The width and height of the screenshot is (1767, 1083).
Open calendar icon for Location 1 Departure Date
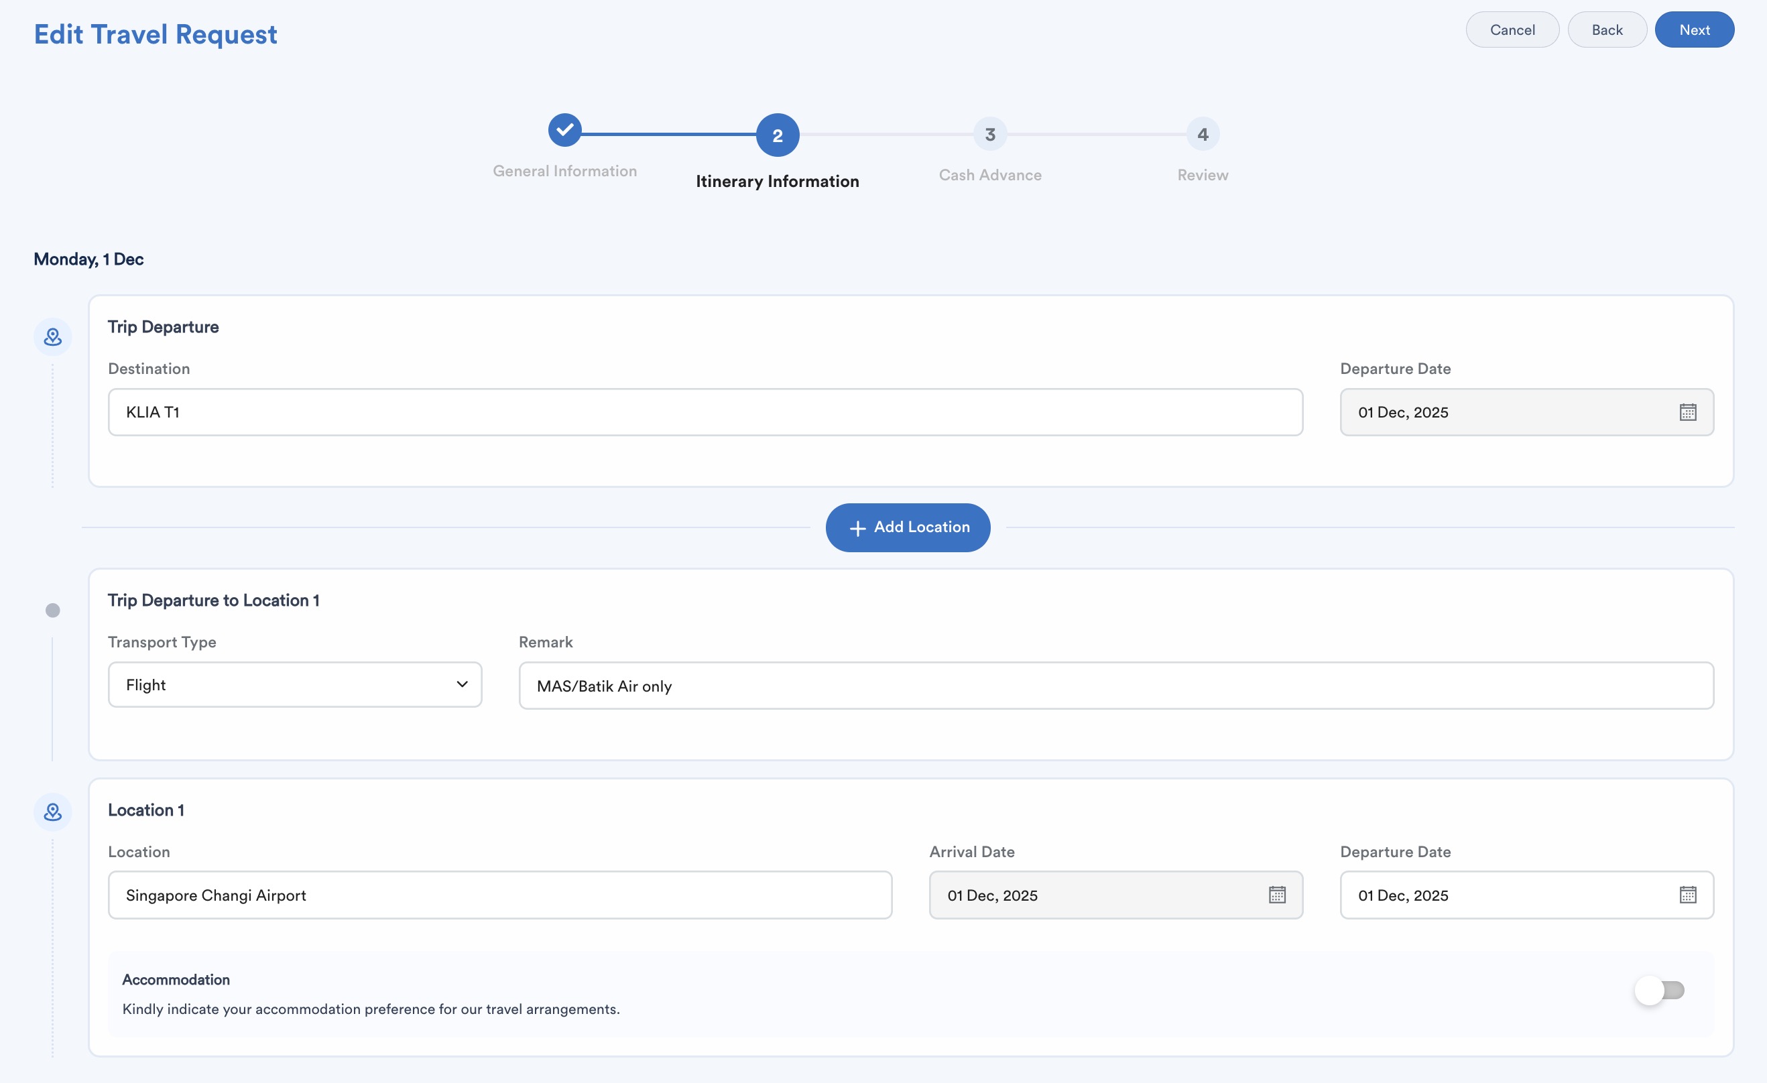1687,895
